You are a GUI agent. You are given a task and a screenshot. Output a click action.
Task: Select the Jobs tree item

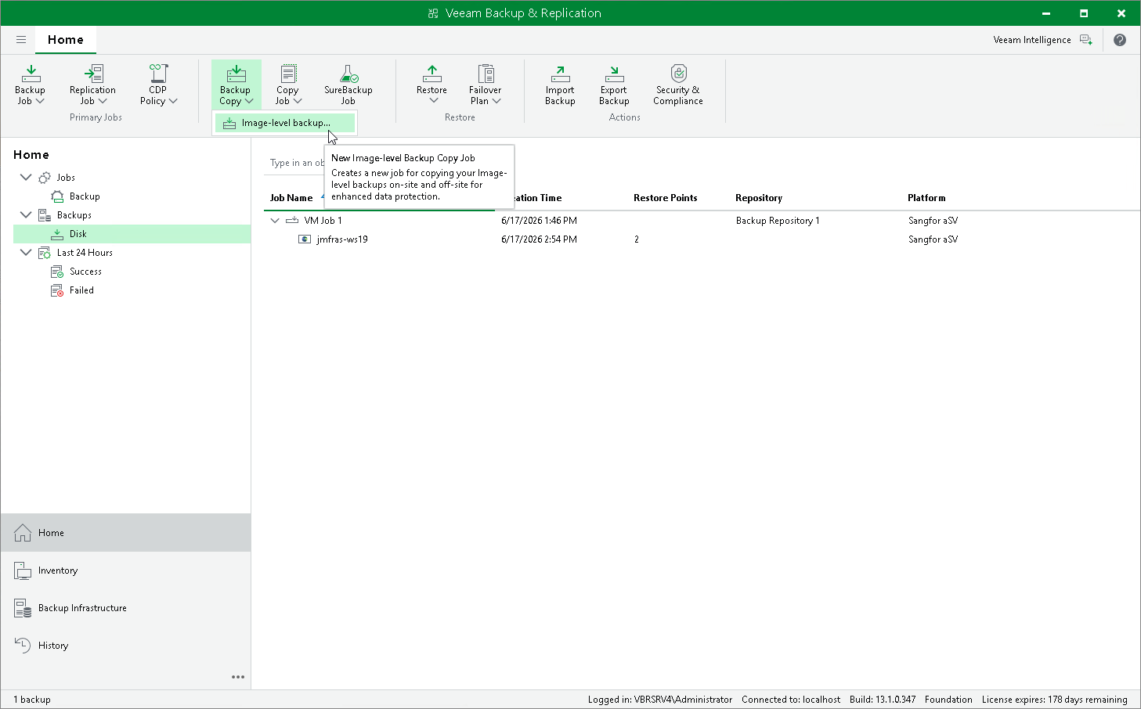pyautogui.click(x=66, y=178)
